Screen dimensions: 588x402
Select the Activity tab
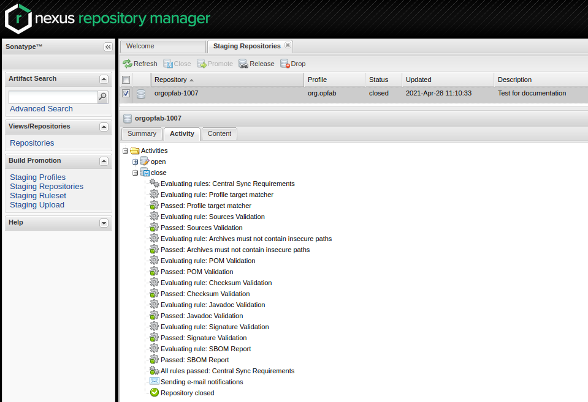tap(182, 133)
